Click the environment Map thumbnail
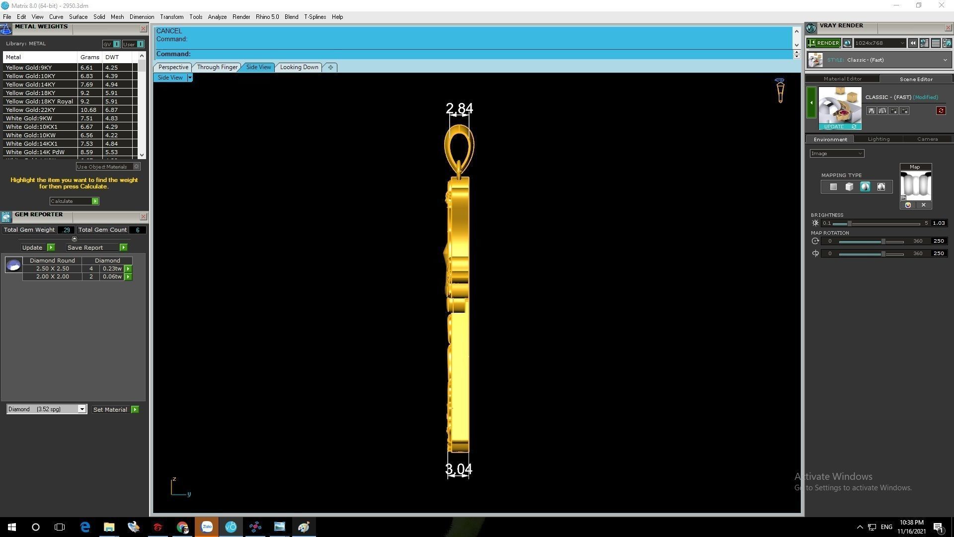Screen dimensions: 954x537 tap(915, 185)
